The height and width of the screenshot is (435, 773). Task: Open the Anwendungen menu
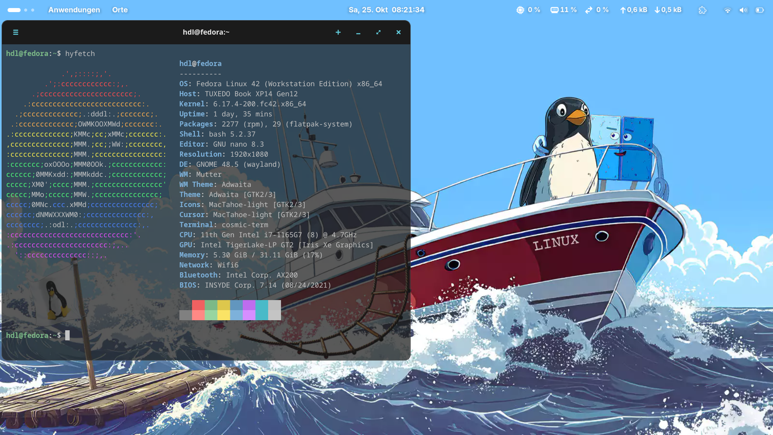(x=74, y=10)
